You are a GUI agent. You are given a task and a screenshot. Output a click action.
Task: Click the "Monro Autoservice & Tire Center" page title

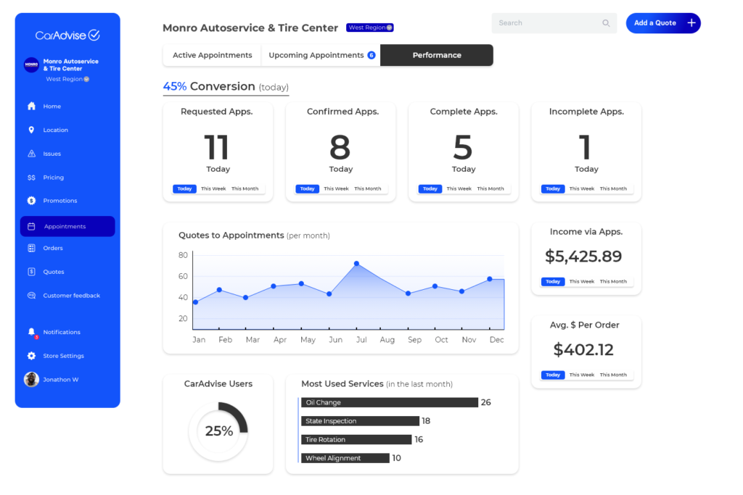click(250, 28)
